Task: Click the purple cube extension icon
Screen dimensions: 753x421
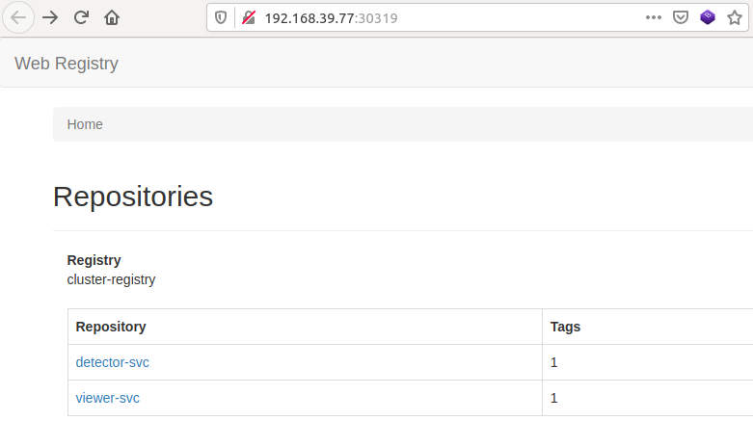Action: coord(708,17)
